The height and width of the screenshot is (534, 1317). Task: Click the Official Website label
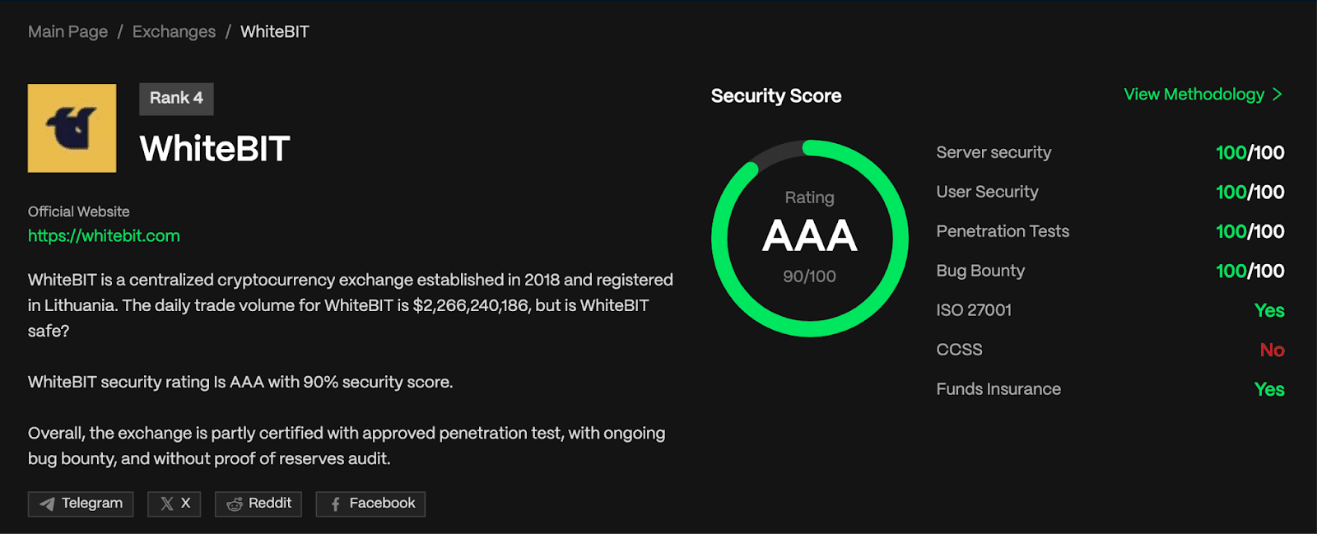pos(79,211)
